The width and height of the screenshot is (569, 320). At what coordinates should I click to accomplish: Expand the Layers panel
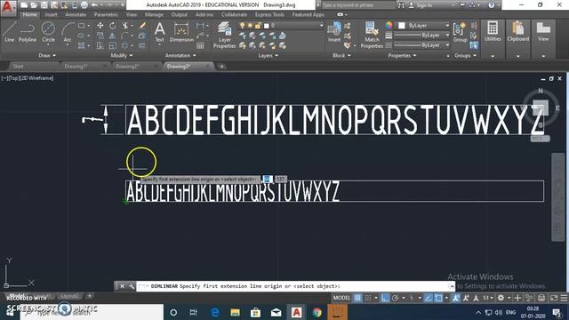pyautogui.click(x=268, y=55)
